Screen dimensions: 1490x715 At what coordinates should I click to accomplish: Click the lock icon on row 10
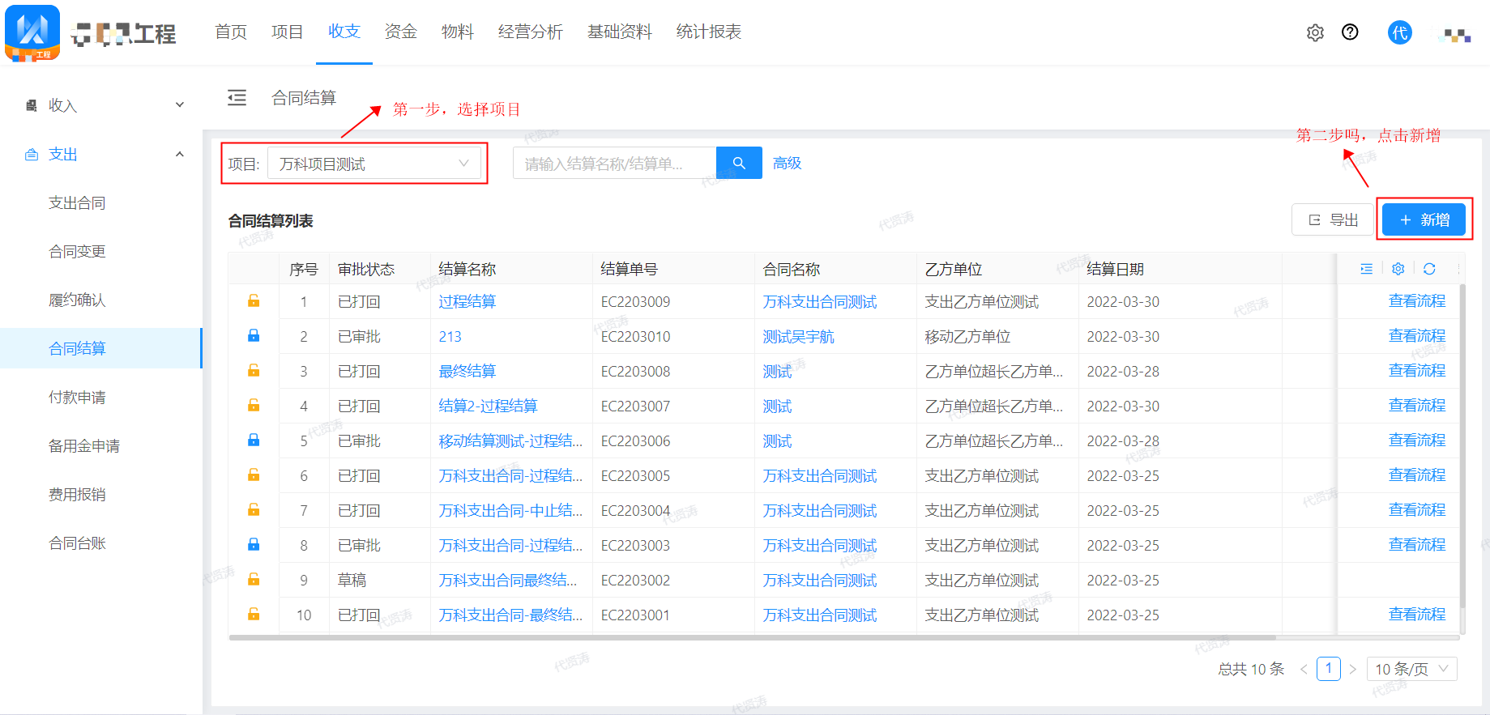click(x=254, y=615)
